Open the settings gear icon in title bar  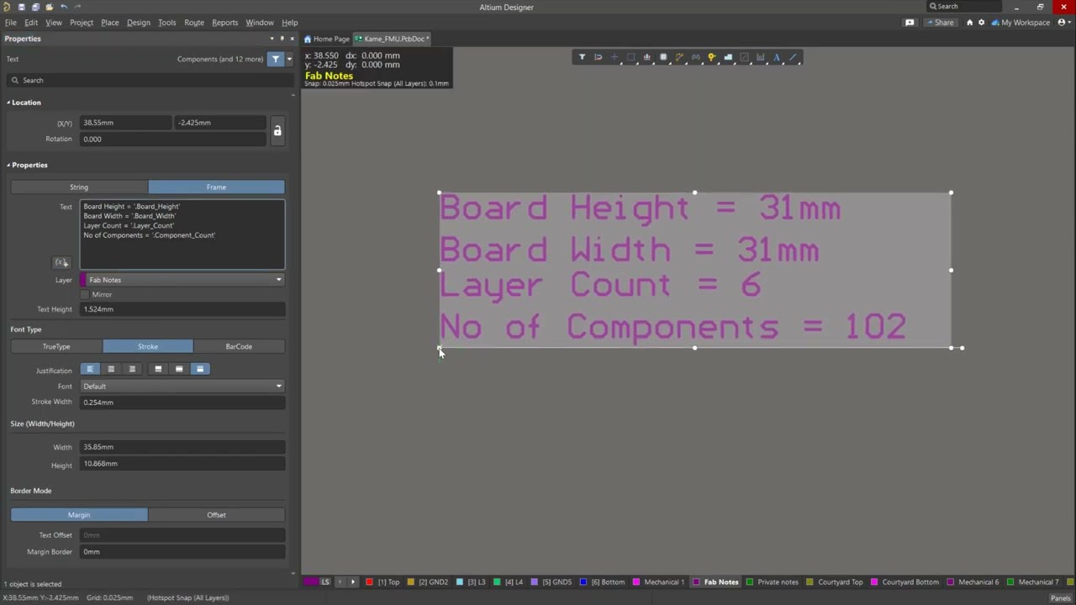click(981, 23)
